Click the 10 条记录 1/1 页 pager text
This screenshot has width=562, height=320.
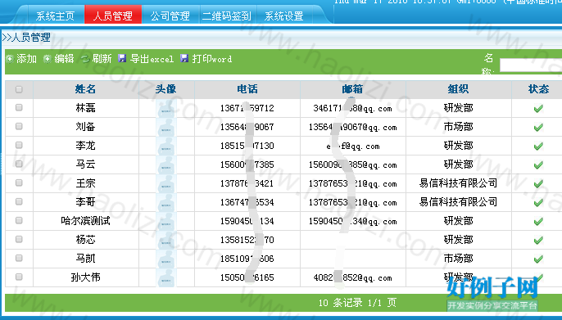pos(357,303)
